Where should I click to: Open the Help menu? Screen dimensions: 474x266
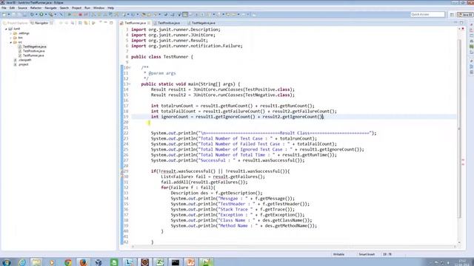[110, 8]
